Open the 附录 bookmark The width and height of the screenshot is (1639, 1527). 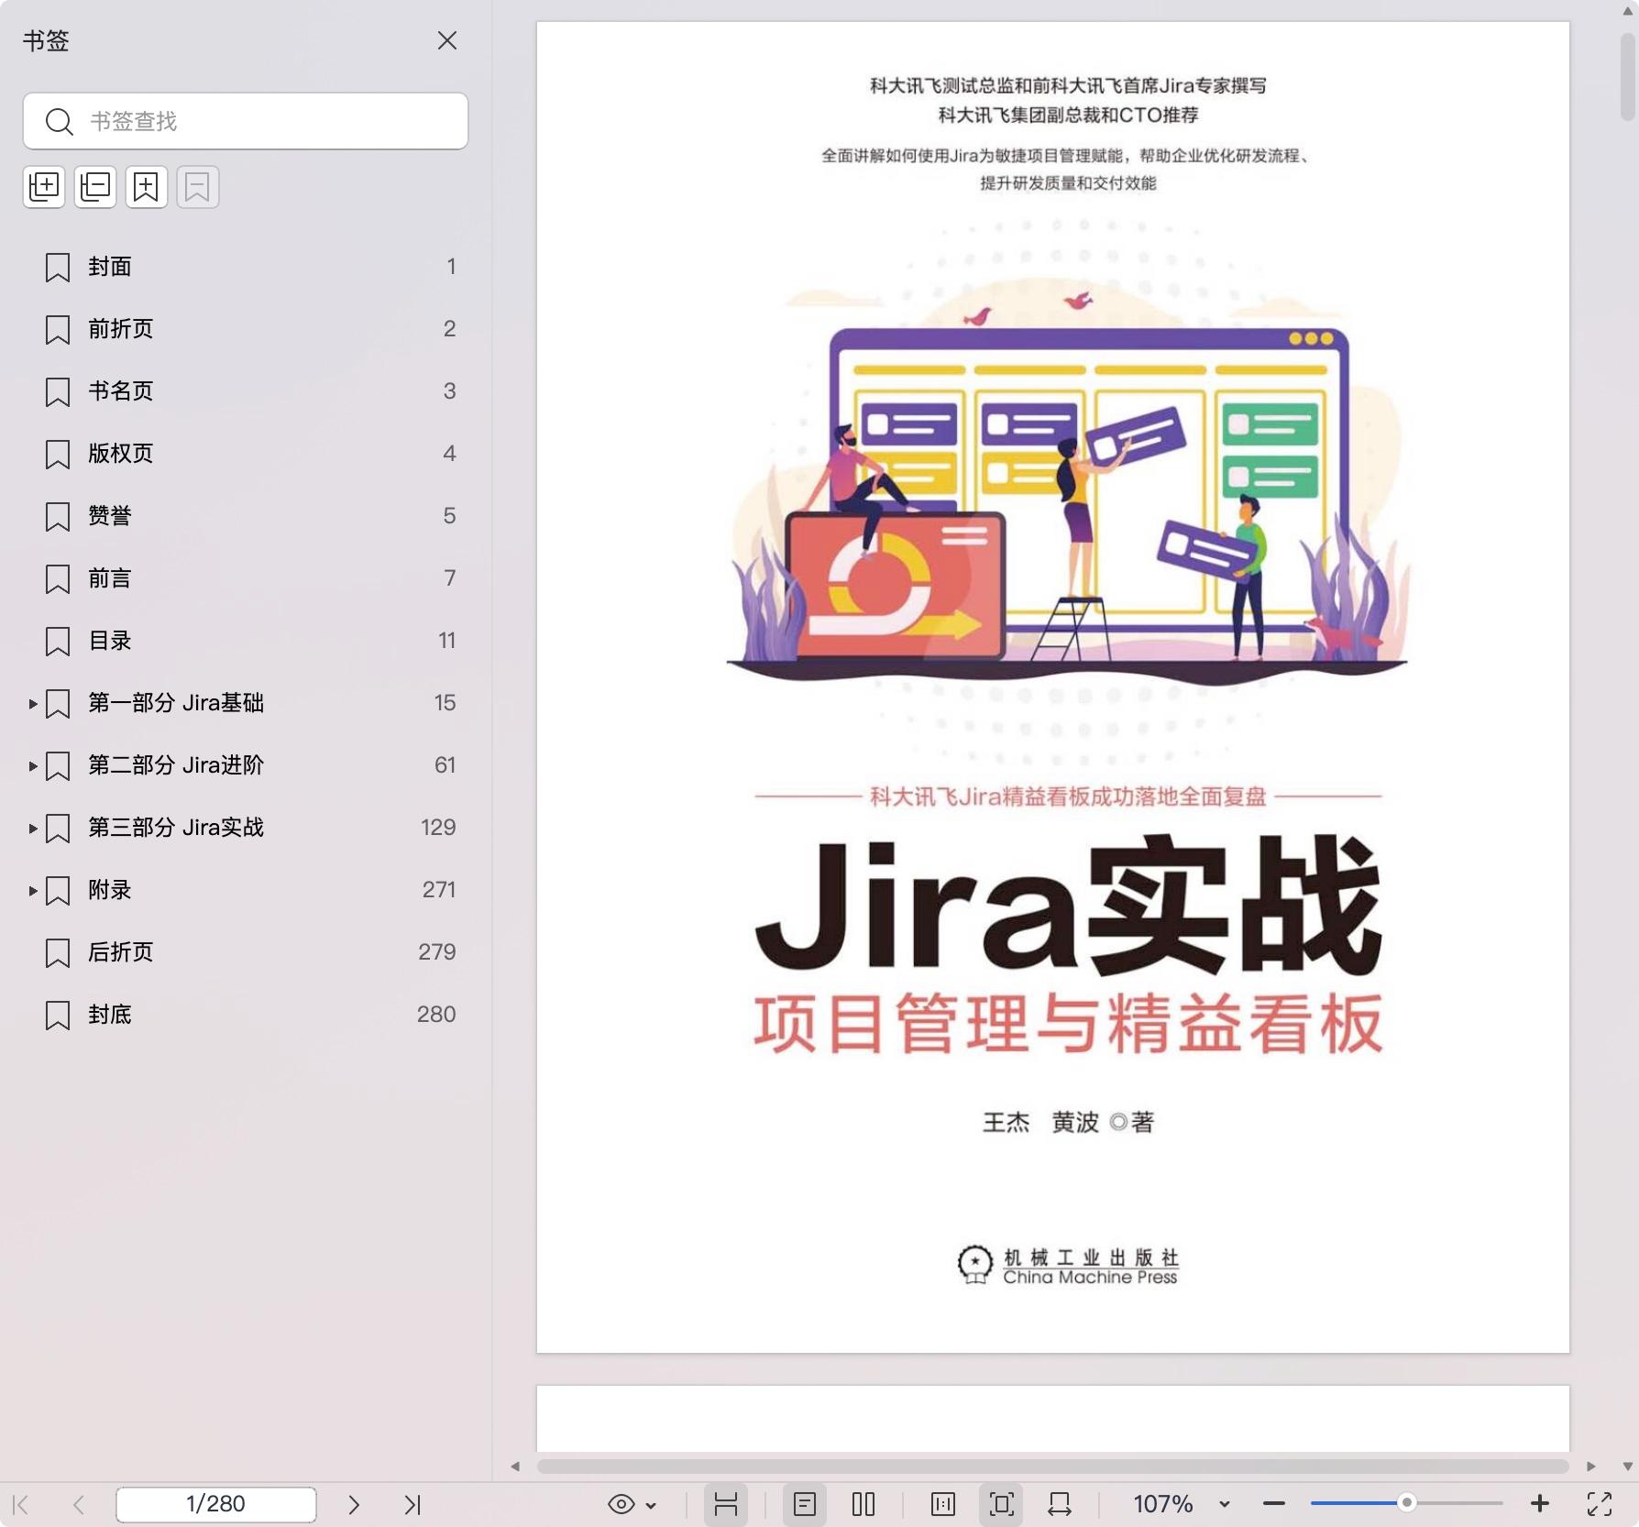pos(110,890)
